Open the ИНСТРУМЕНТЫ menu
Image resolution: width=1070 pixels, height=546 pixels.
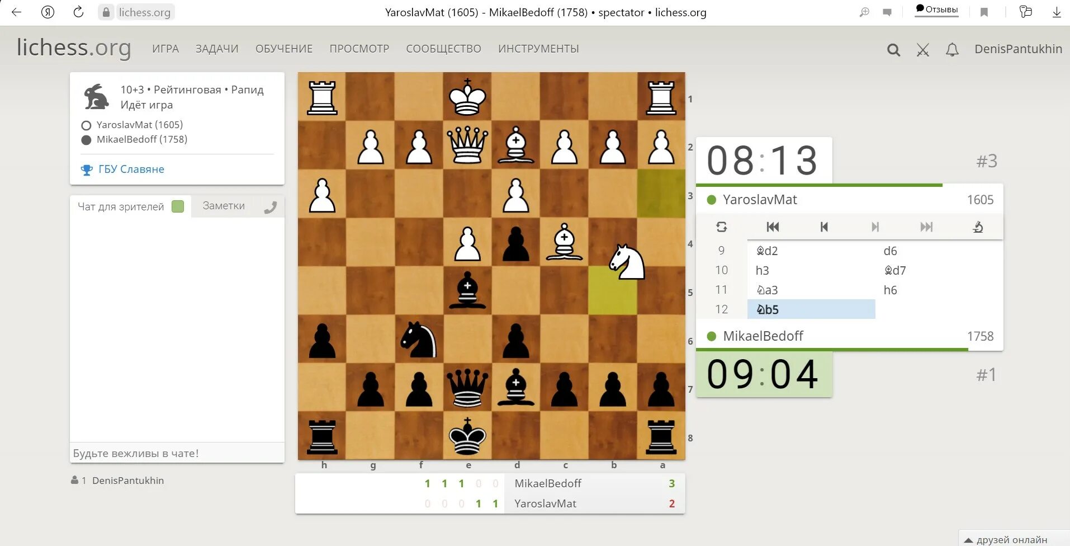point(538,49)
